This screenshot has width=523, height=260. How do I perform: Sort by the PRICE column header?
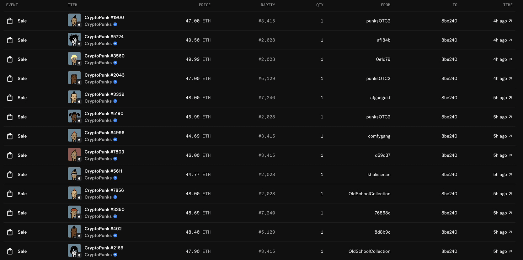point(205,5)
